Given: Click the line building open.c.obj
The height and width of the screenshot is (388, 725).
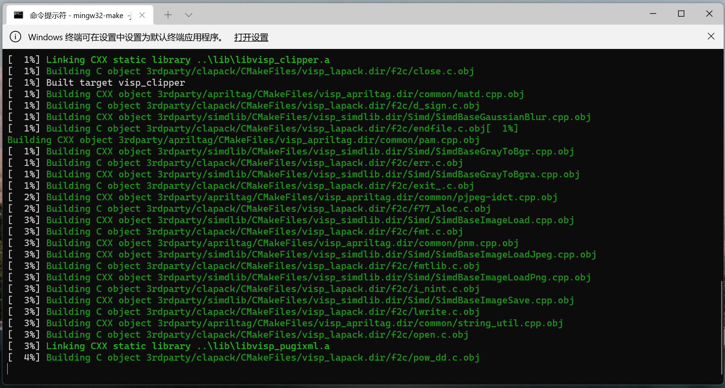Looking at the screenshot, I should tap(238, 335).
